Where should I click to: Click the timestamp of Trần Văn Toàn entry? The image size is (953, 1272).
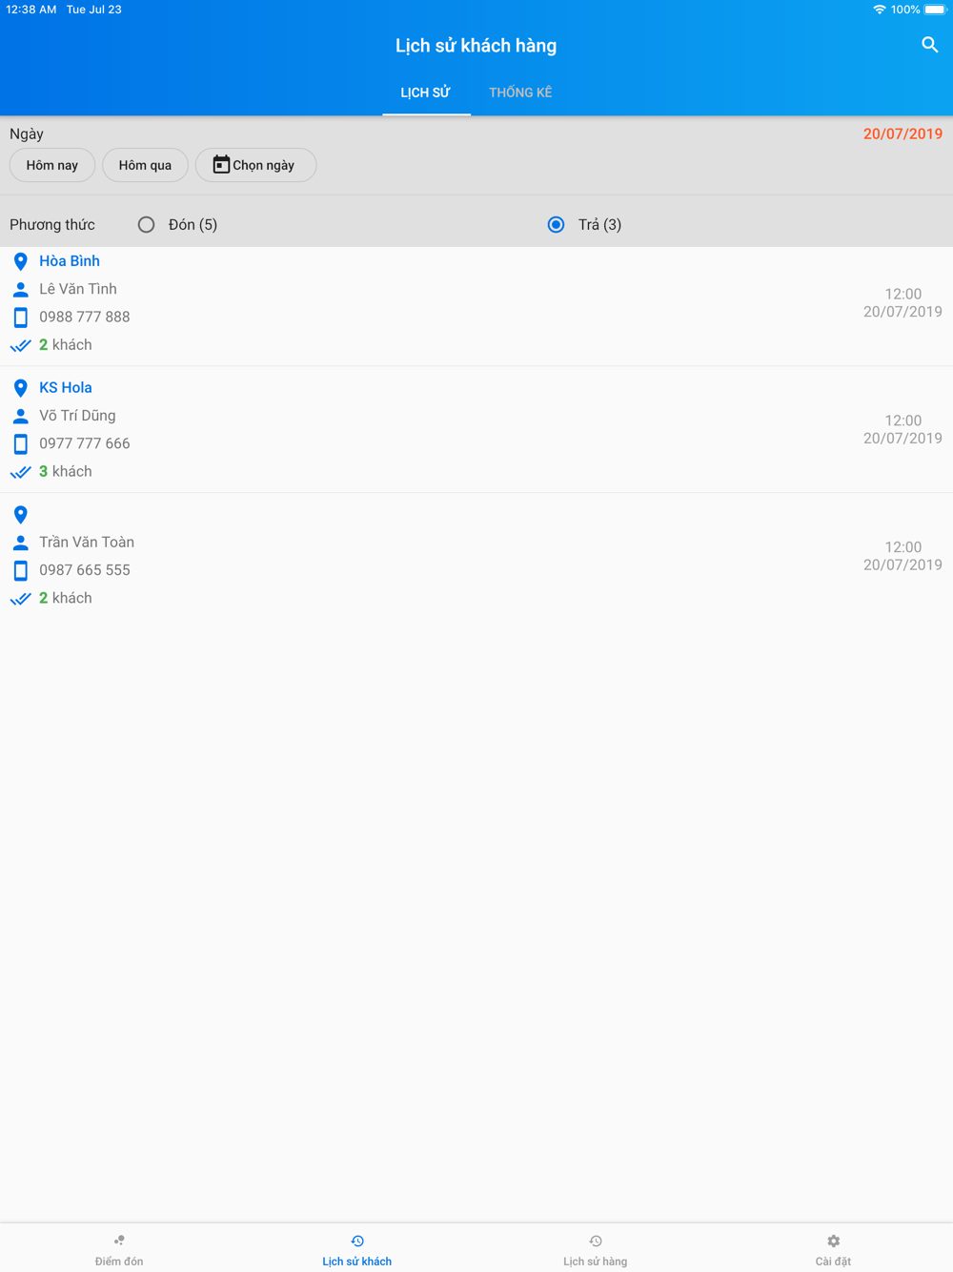(902, 556)
